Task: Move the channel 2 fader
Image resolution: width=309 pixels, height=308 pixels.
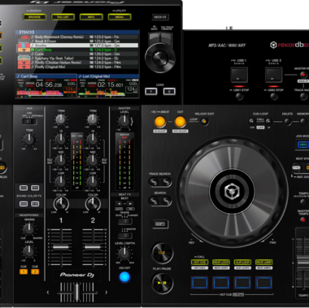Action: [x=93, y=247]
